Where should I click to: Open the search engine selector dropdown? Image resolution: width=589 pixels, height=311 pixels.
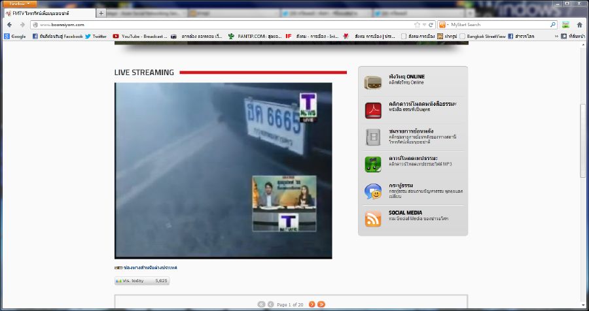point(444,25)
